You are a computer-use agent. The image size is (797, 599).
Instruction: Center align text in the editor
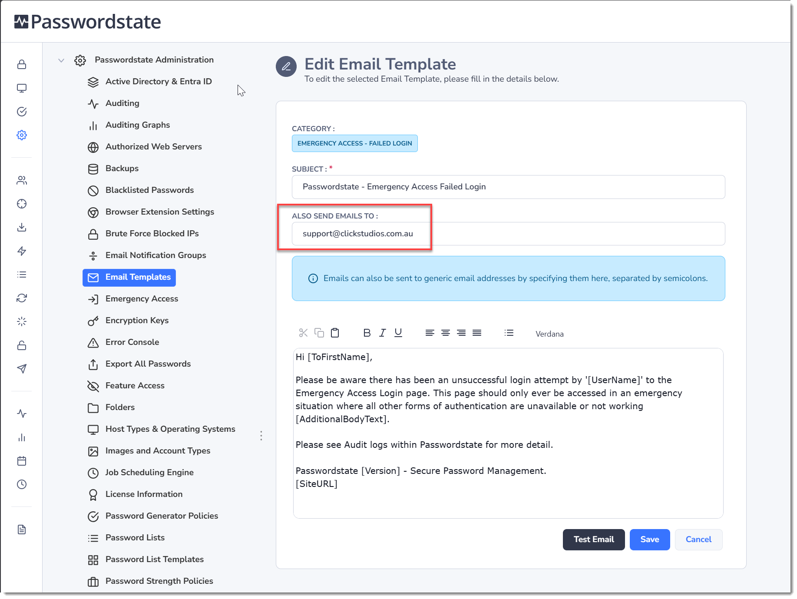[x=446, y=333]
